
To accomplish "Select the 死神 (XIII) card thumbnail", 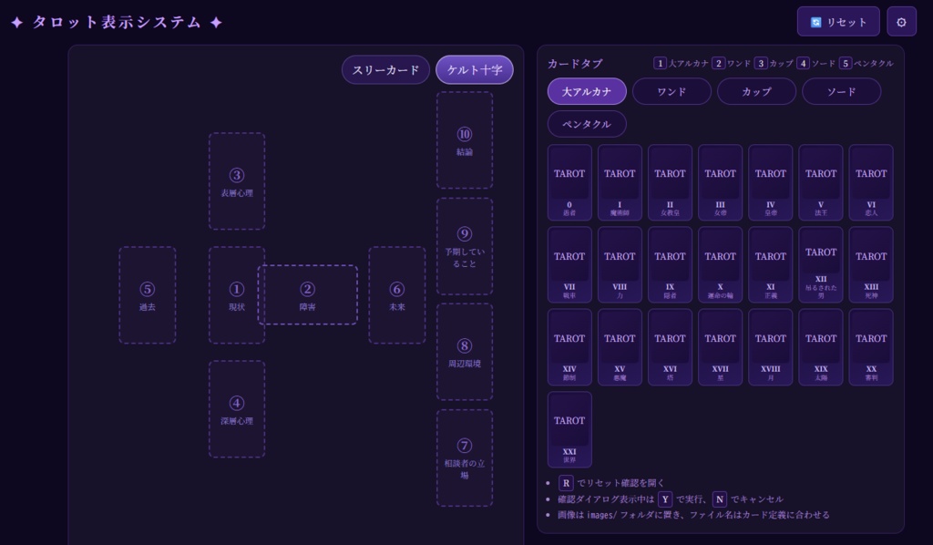I will (870, 264).
